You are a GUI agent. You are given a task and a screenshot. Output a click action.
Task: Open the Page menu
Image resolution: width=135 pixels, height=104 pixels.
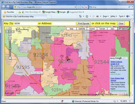[106, 16]
